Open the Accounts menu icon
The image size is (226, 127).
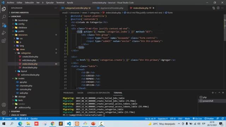4,105
